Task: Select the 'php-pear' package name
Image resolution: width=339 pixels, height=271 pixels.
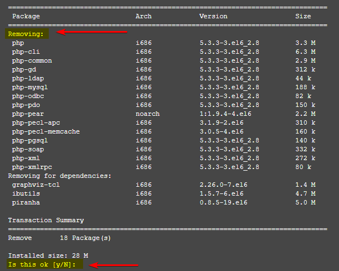Action: [28, 114]
